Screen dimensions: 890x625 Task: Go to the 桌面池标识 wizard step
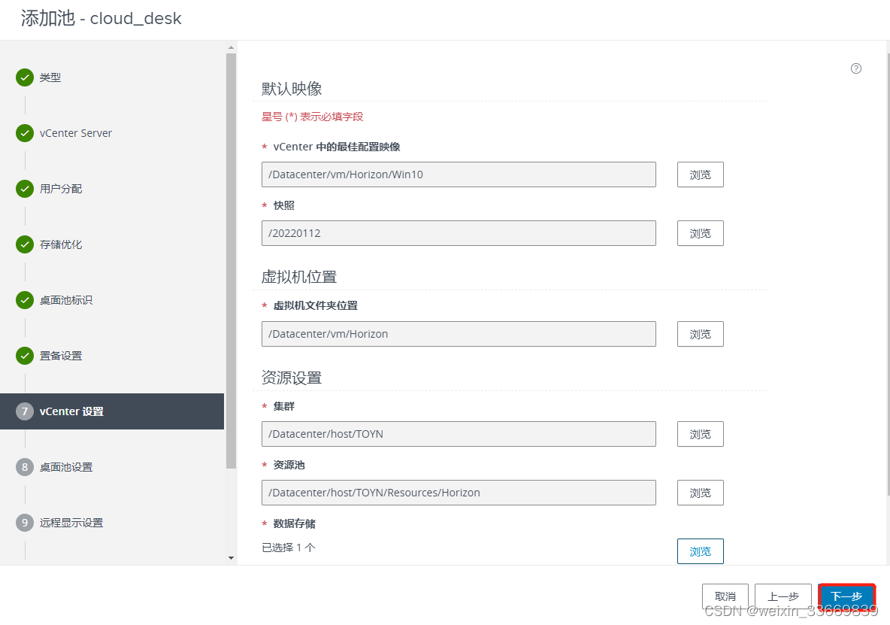coord(66,300)
